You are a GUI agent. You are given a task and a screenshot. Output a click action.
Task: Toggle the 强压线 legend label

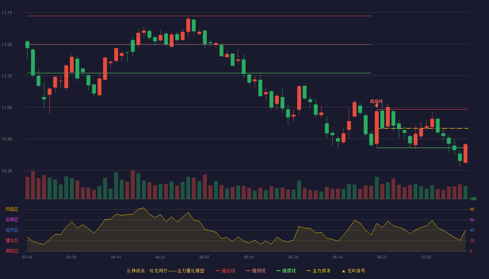click(x=228, y=271)
